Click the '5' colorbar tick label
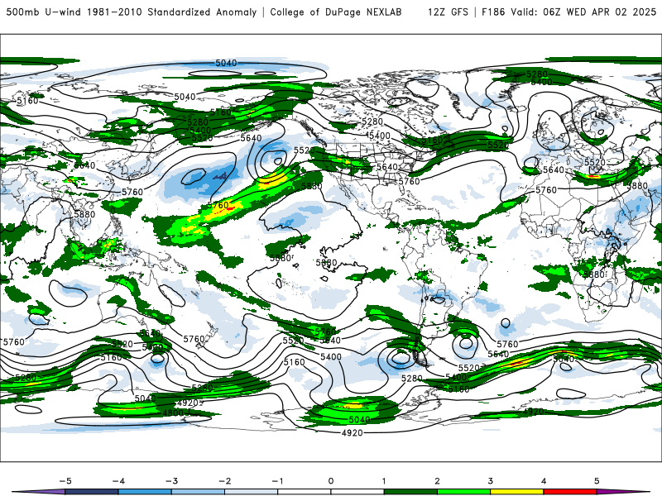The width and height of the screenshot is (662, 496). (x=597, y=481)
